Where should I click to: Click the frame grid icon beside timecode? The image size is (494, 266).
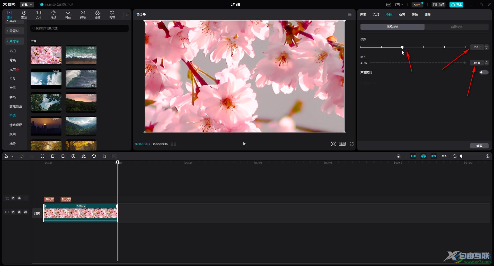(173, 144)
